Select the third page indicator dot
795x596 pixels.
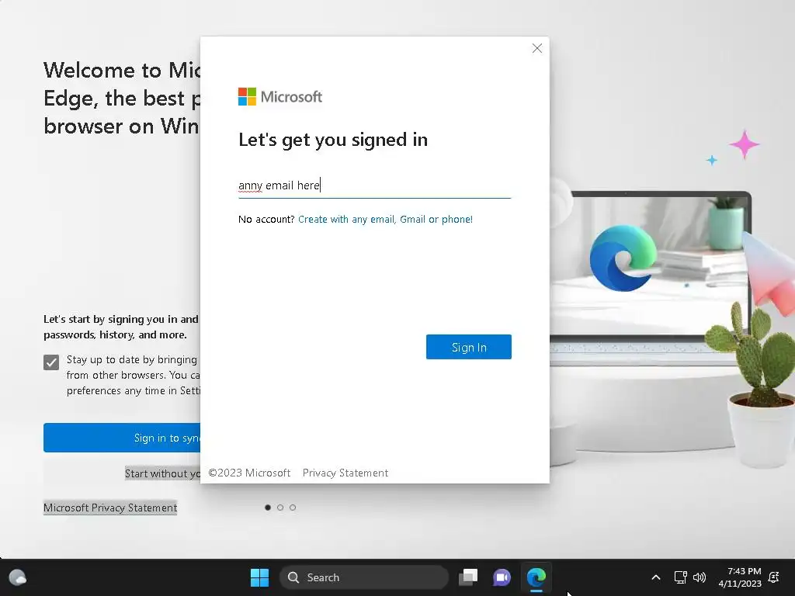pyautogui.click(x=293, y=508)
